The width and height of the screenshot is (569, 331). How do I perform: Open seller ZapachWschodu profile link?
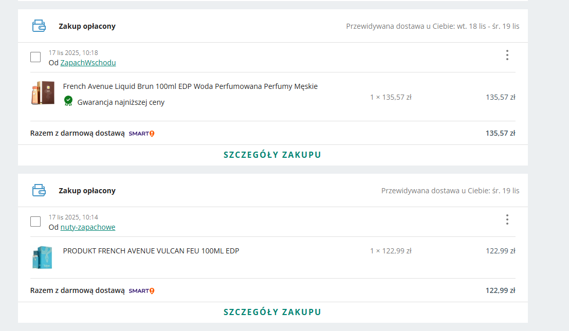click(x=88, y=63)
